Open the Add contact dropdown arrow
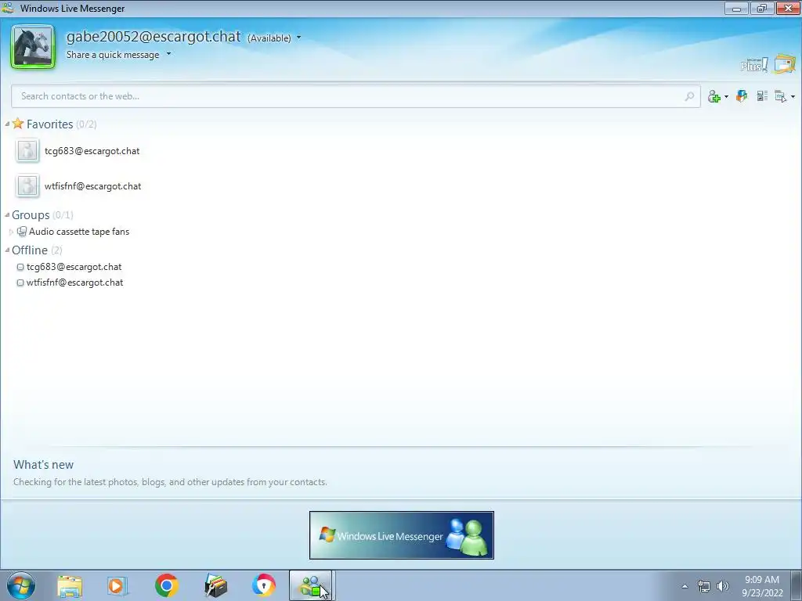Image resolution: width=802 pixels, height=601 pixels. (x=726, y=96)
